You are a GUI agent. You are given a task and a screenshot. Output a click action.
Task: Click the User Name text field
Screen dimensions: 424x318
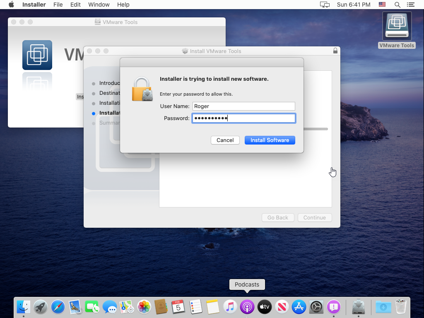coord(243,106)
